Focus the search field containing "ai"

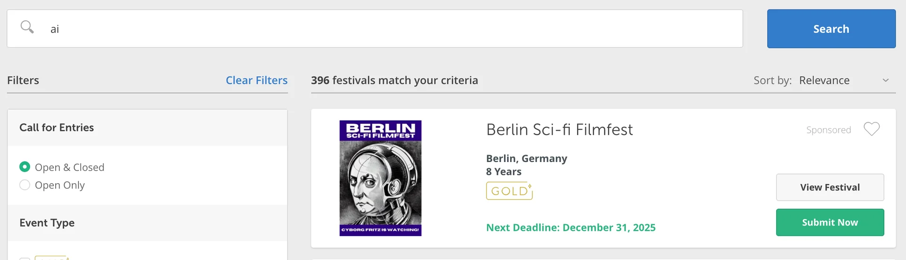(x=377, y=29)
